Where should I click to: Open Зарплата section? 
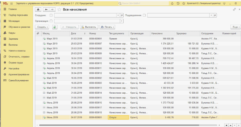(x=16, y=39)
